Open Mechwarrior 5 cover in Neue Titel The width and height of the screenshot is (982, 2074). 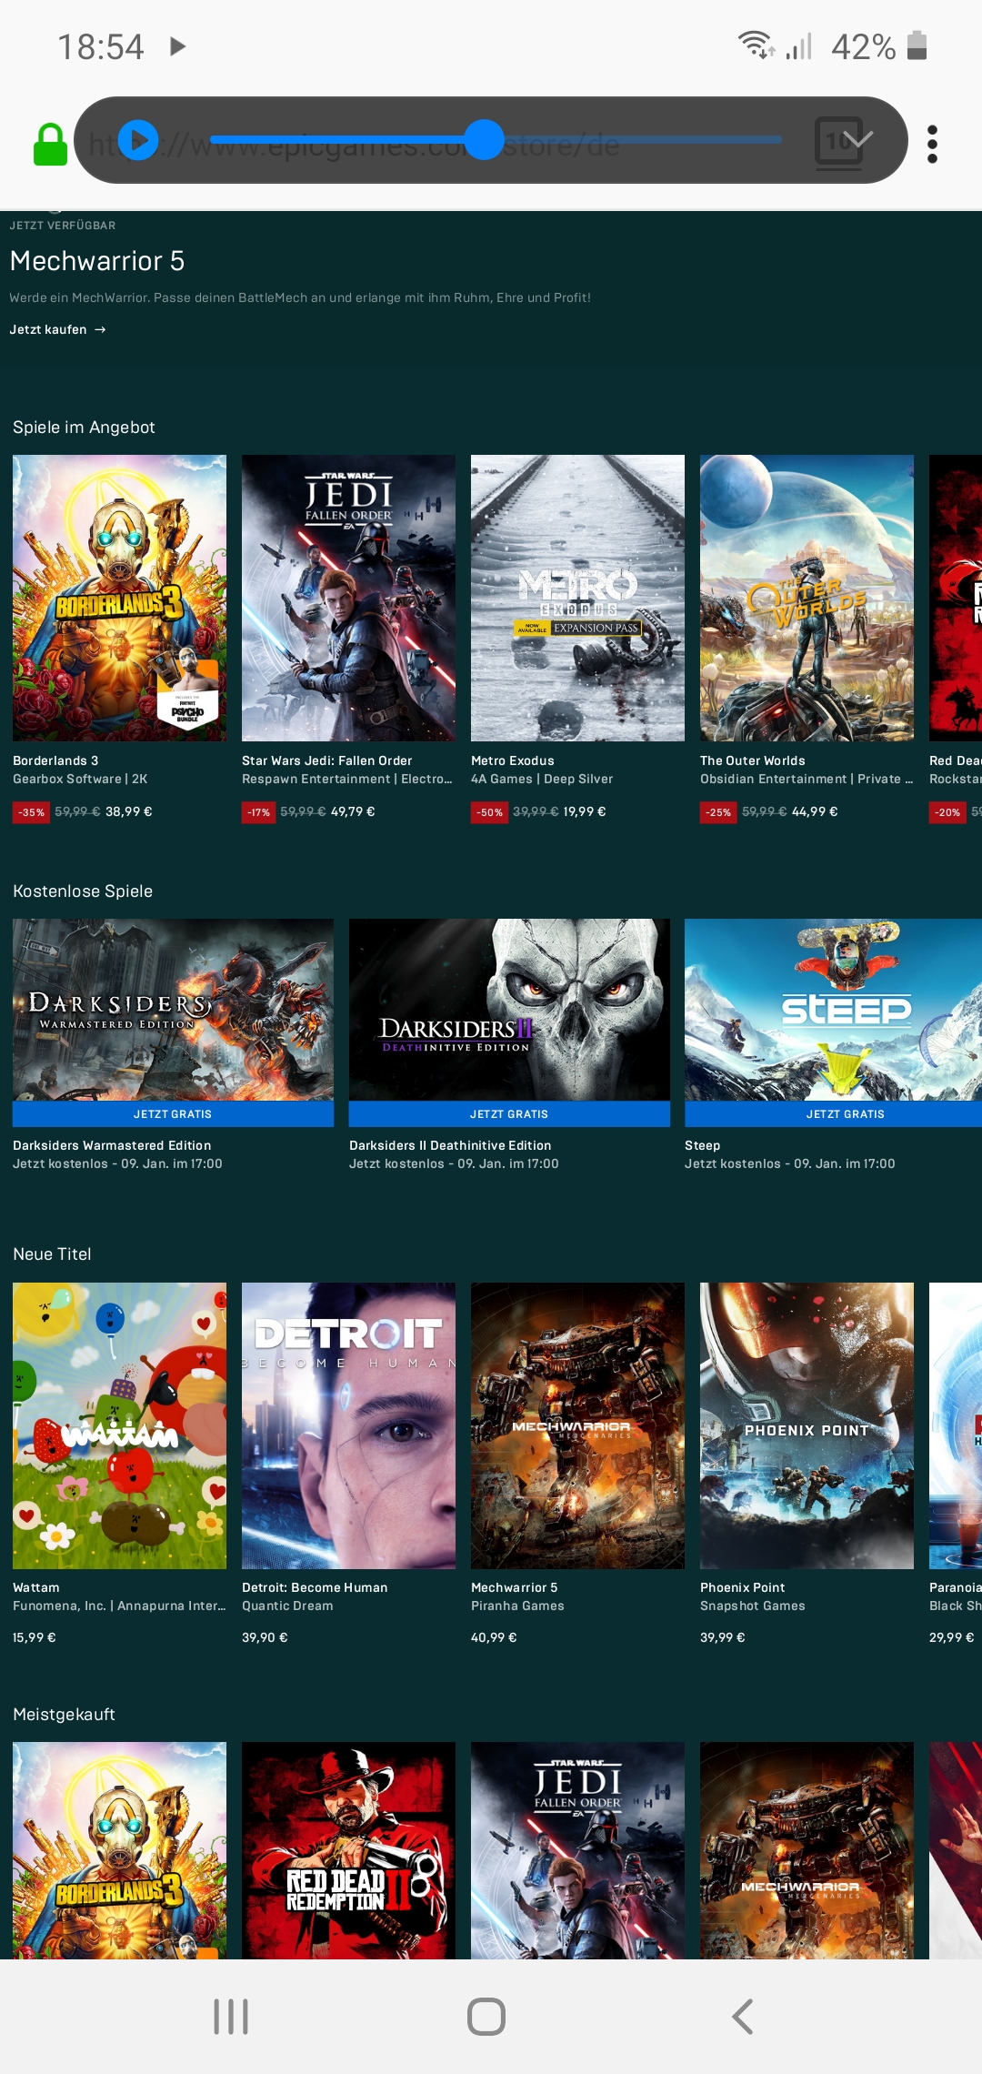pos(577,1425)
